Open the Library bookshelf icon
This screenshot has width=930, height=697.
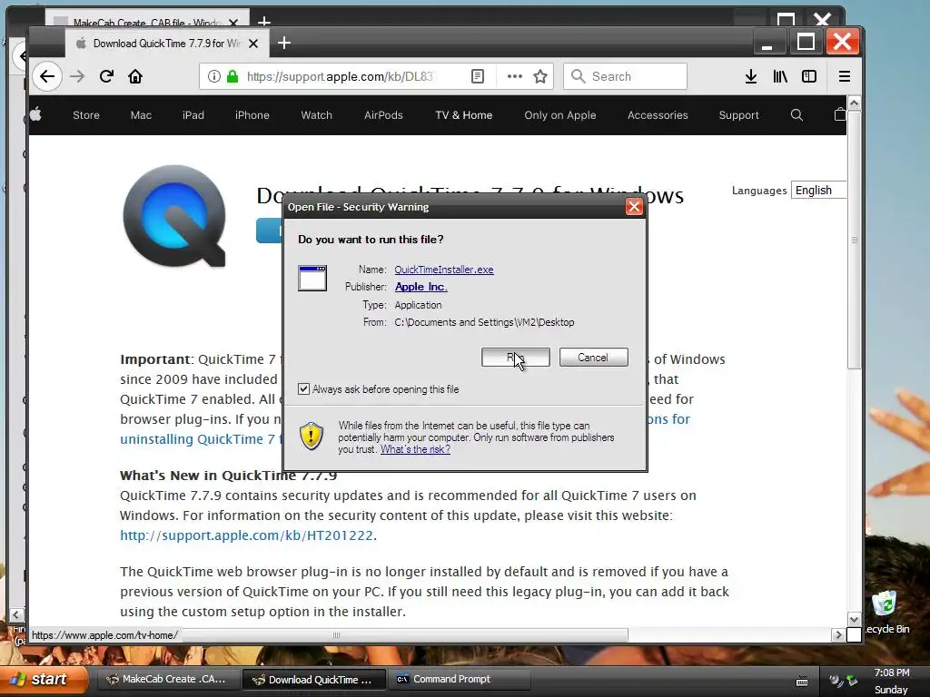click(x=780, y=76)
